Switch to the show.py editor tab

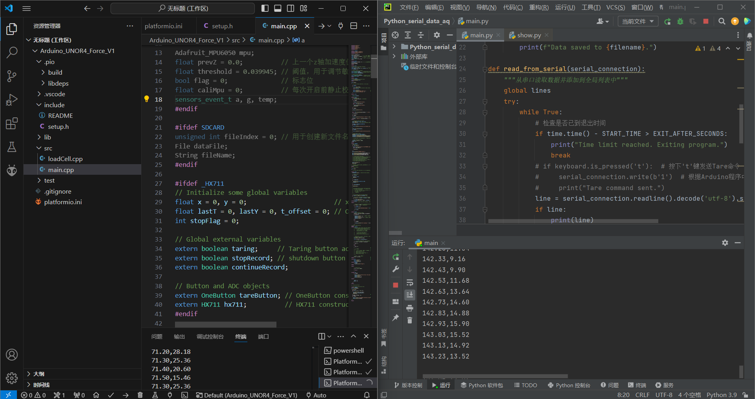click(x=528, y=35)
